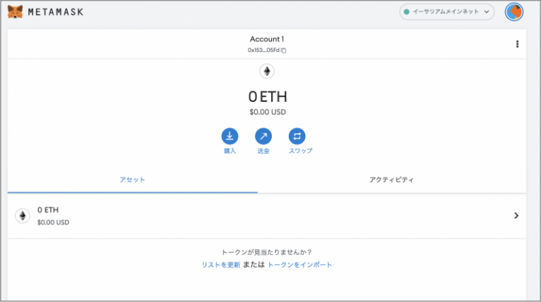The height and width of the screenshot is (302, 541).
Task: Open the account avatar menu
Action: (x=514, y=12)
